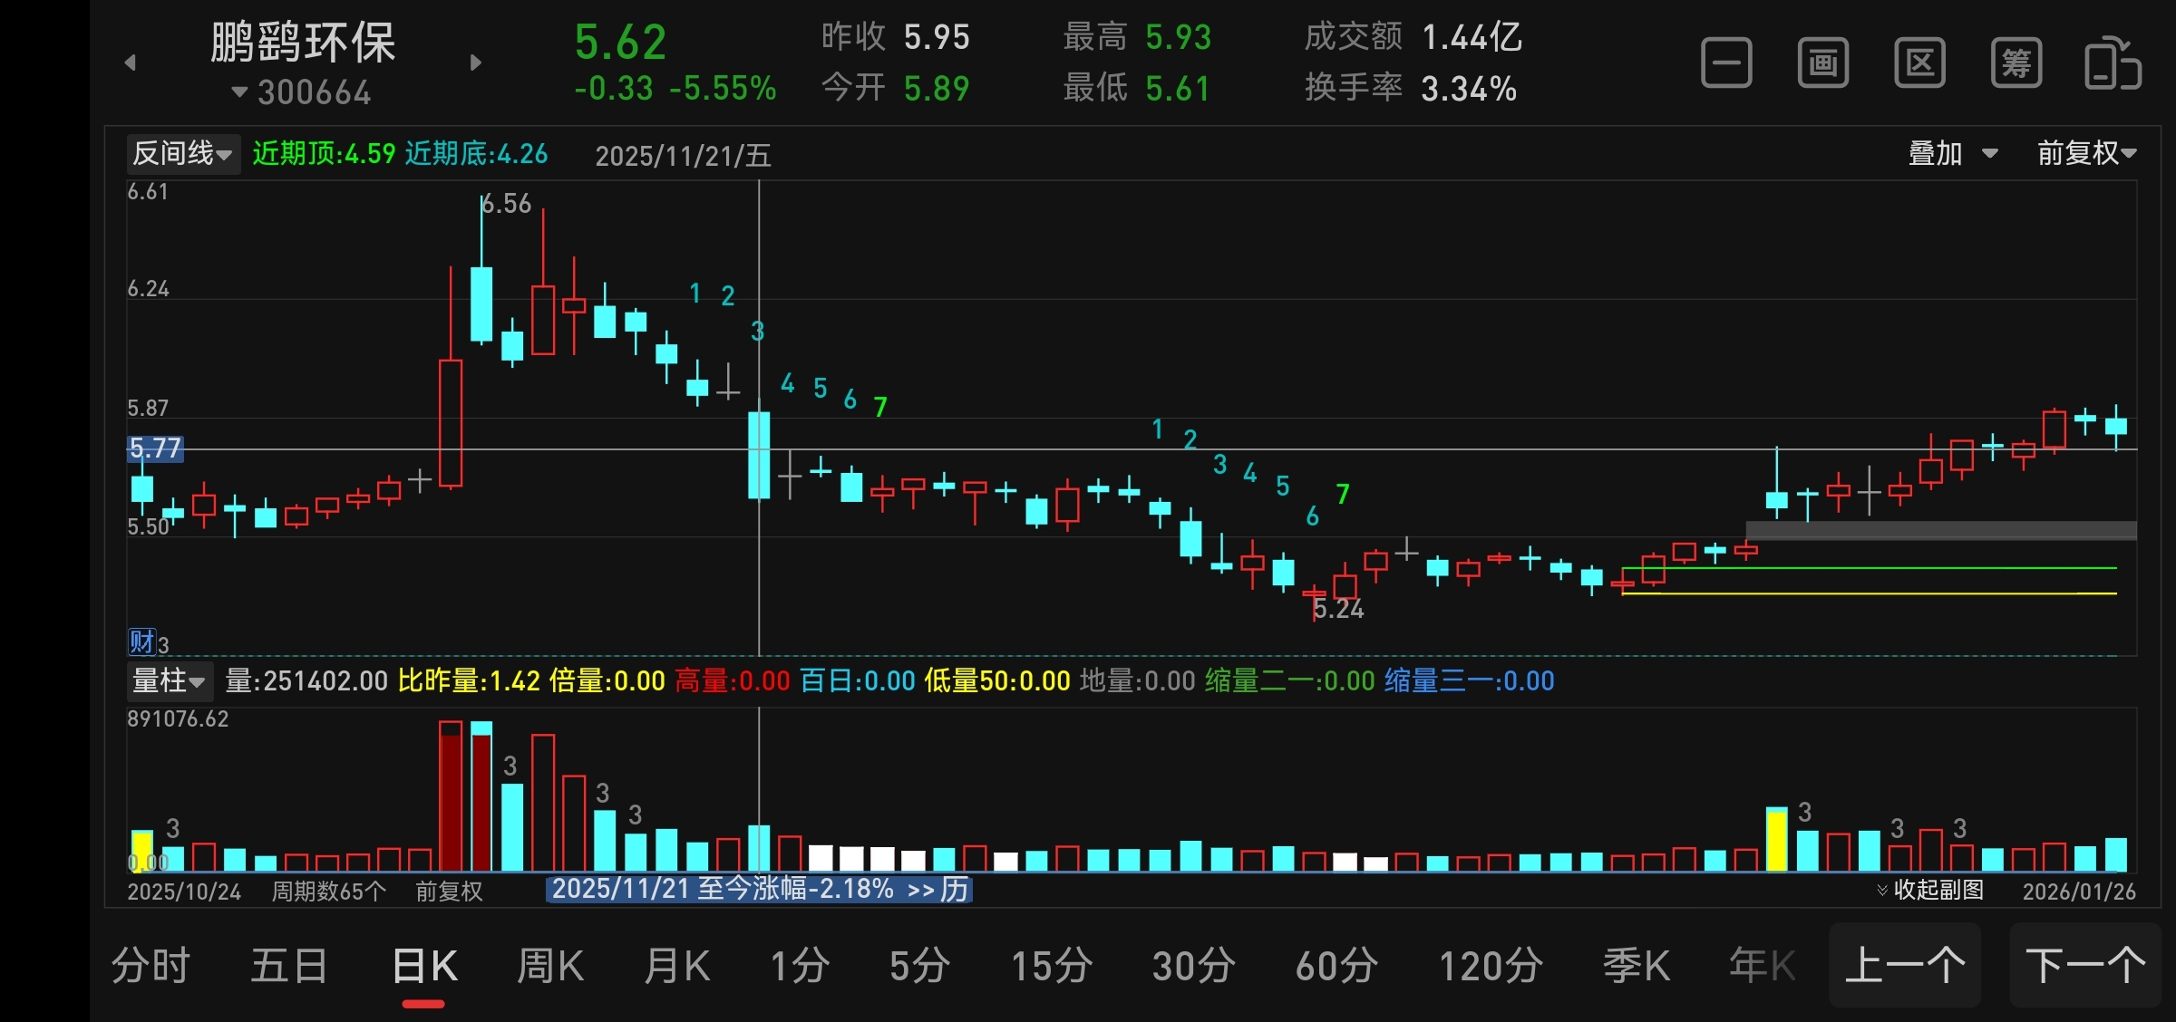Screen dimensions: 2176x1022
Task: Go to previous stock with left arrow
Action: [131, 63]
